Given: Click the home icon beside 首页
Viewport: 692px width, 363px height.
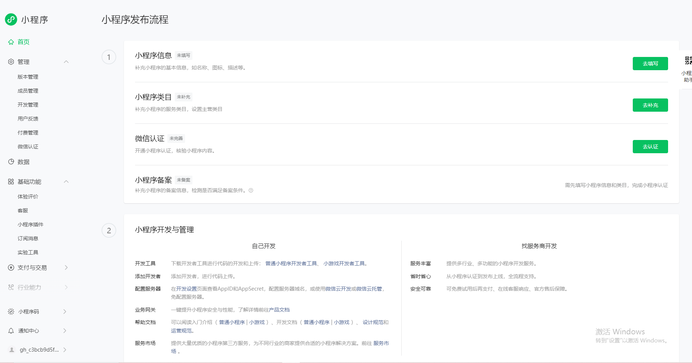Looking at the screenshot, I should tap(11, 42).
